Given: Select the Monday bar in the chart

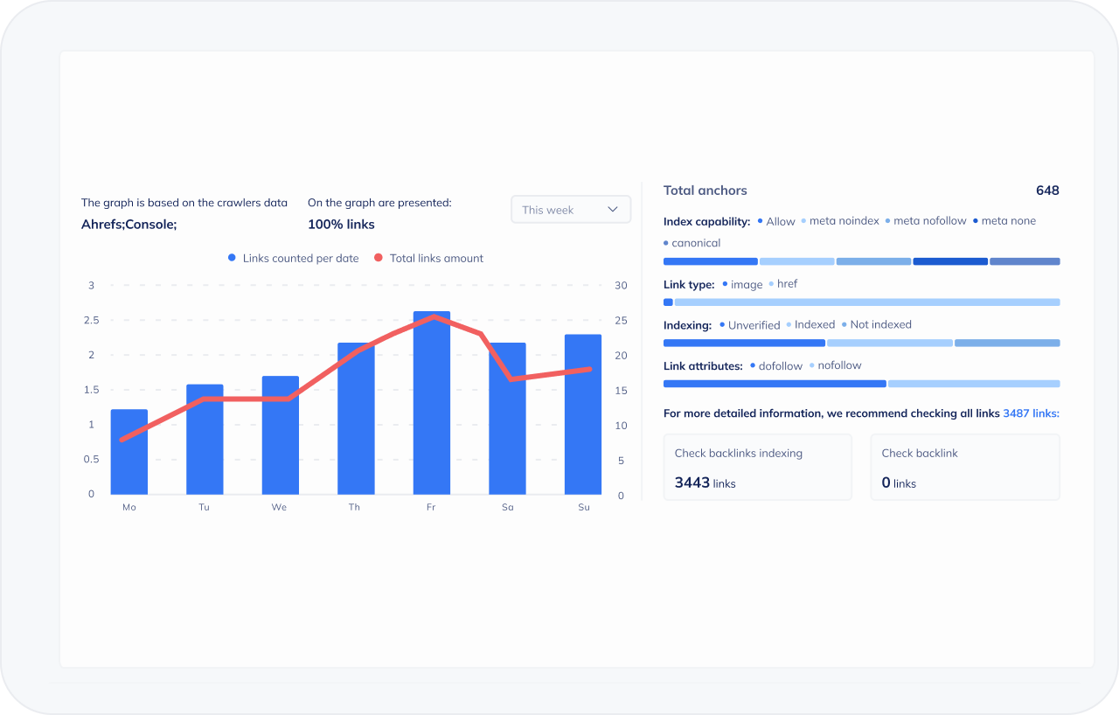Looking at the screenshot, I should click(x=129, y=452).
